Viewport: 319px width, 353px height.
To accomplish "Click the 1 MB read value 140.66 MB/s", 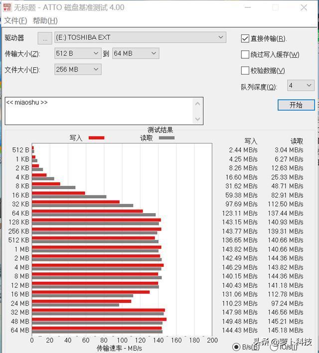I will click(286, 249).
